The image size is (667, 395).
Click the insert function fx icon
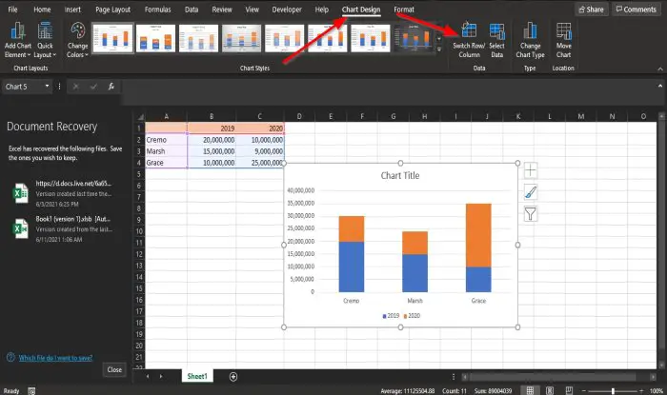coord(111,87)
